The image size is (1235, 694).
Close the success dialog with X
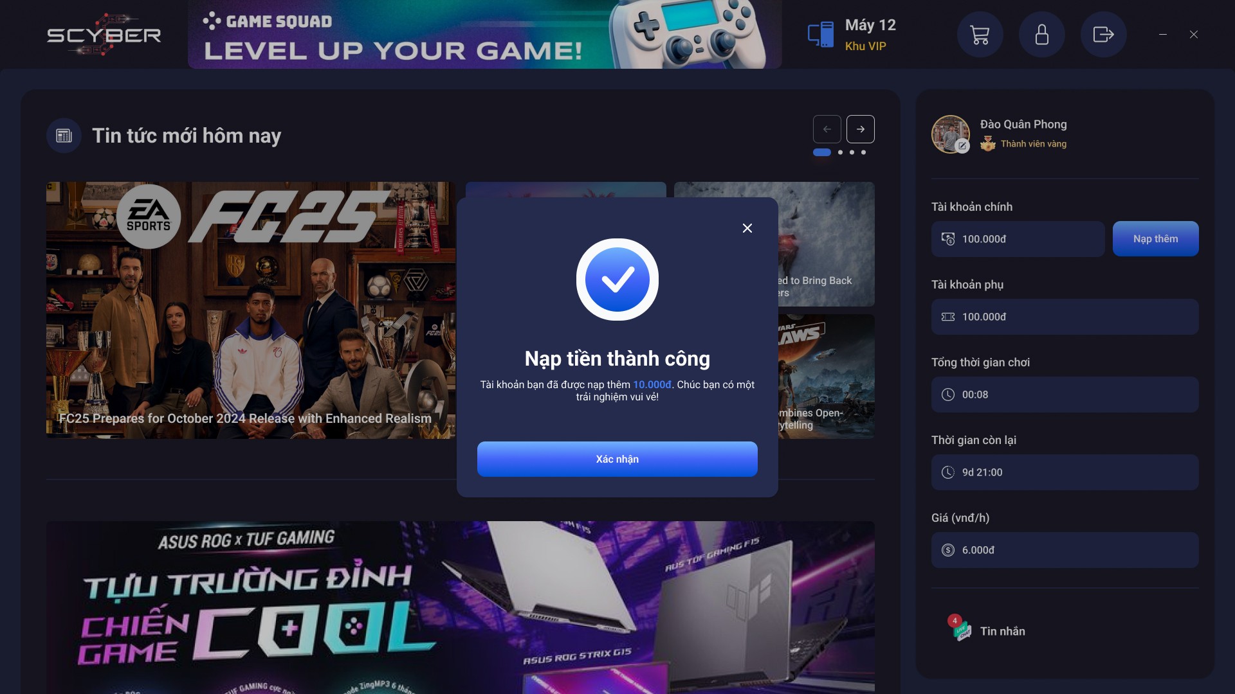[747, 228]
